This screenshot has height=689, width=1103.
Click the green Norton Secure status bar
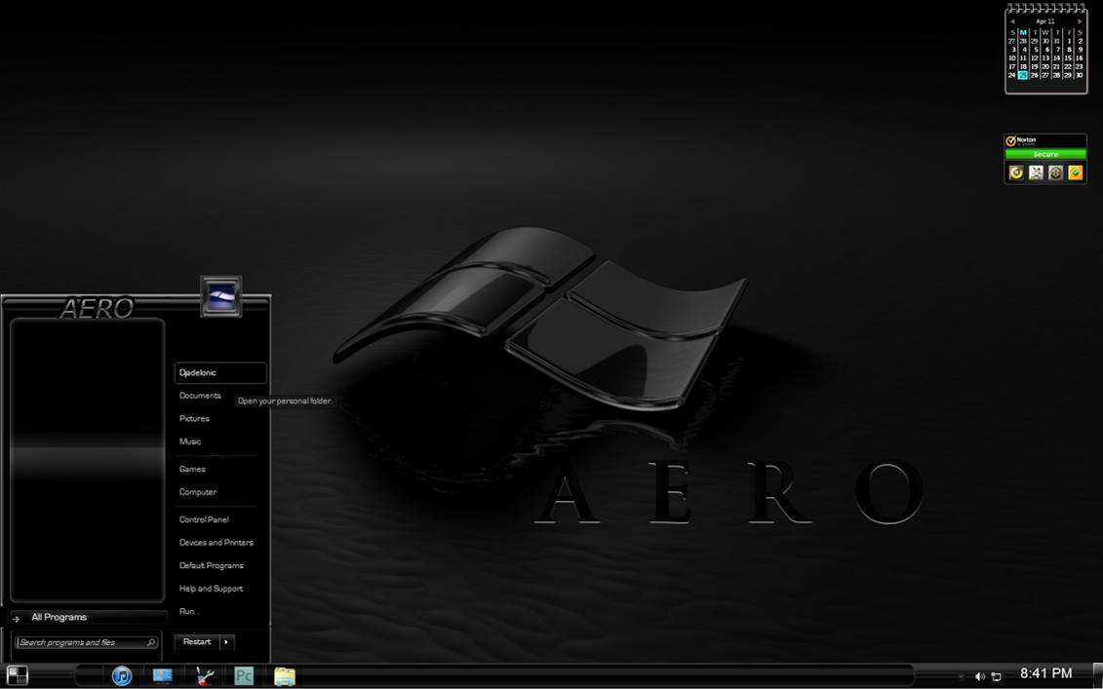tap(1045, 154)
